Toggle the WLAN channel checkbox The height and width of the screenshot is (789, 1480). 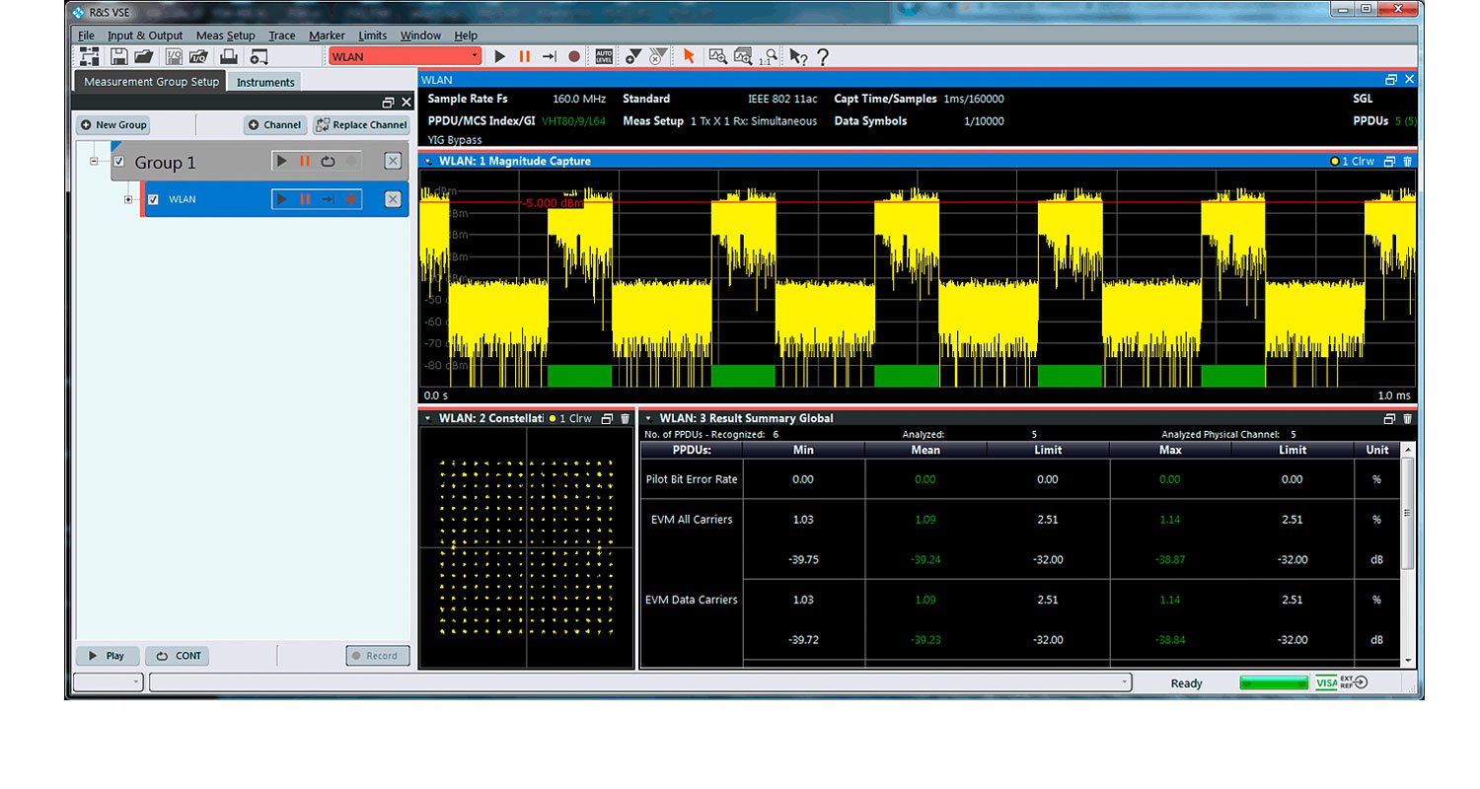(153, 199)
